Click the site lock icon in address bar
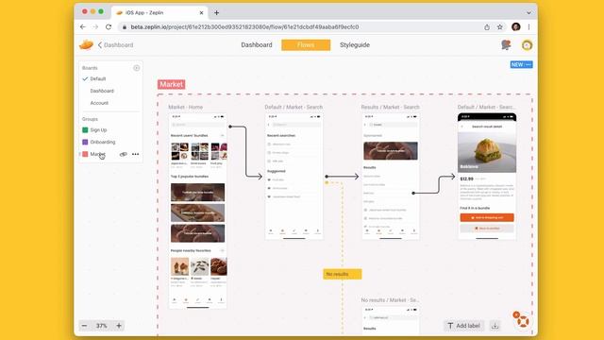 click(125, 27)
